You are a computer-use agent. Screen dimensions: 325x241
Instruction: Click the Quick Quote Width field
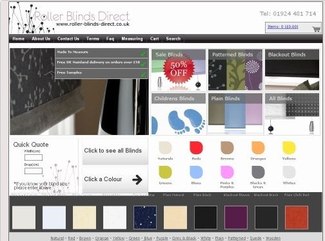(34, 157)
